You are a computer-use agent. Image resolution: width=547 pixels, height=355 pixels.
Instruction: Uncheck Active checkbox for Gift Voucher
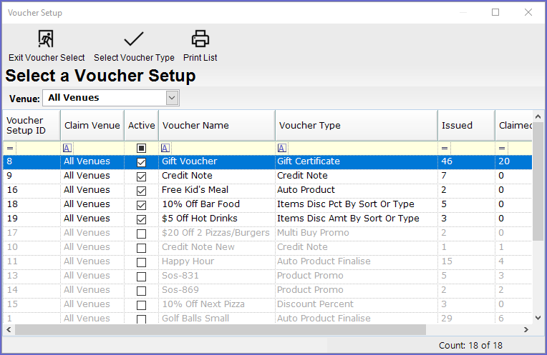point(141,162)
